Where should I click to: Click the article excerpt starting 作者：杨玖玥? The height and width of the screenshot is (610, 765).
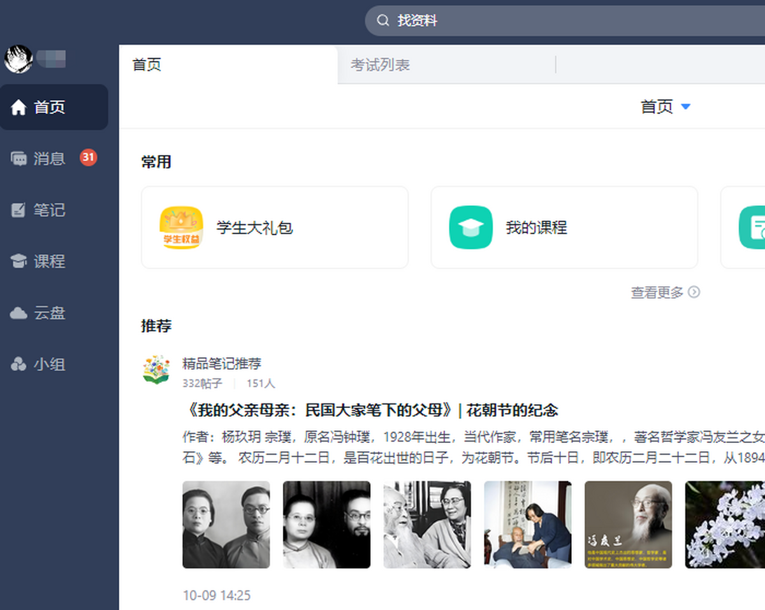pos(474,447)
